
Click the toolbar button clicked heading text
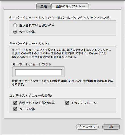(60, 18)
